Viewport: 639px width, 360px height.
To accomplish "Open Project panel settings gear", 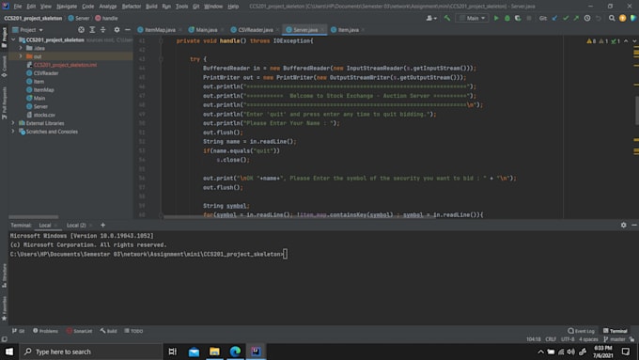I will [x=117, y=30].
